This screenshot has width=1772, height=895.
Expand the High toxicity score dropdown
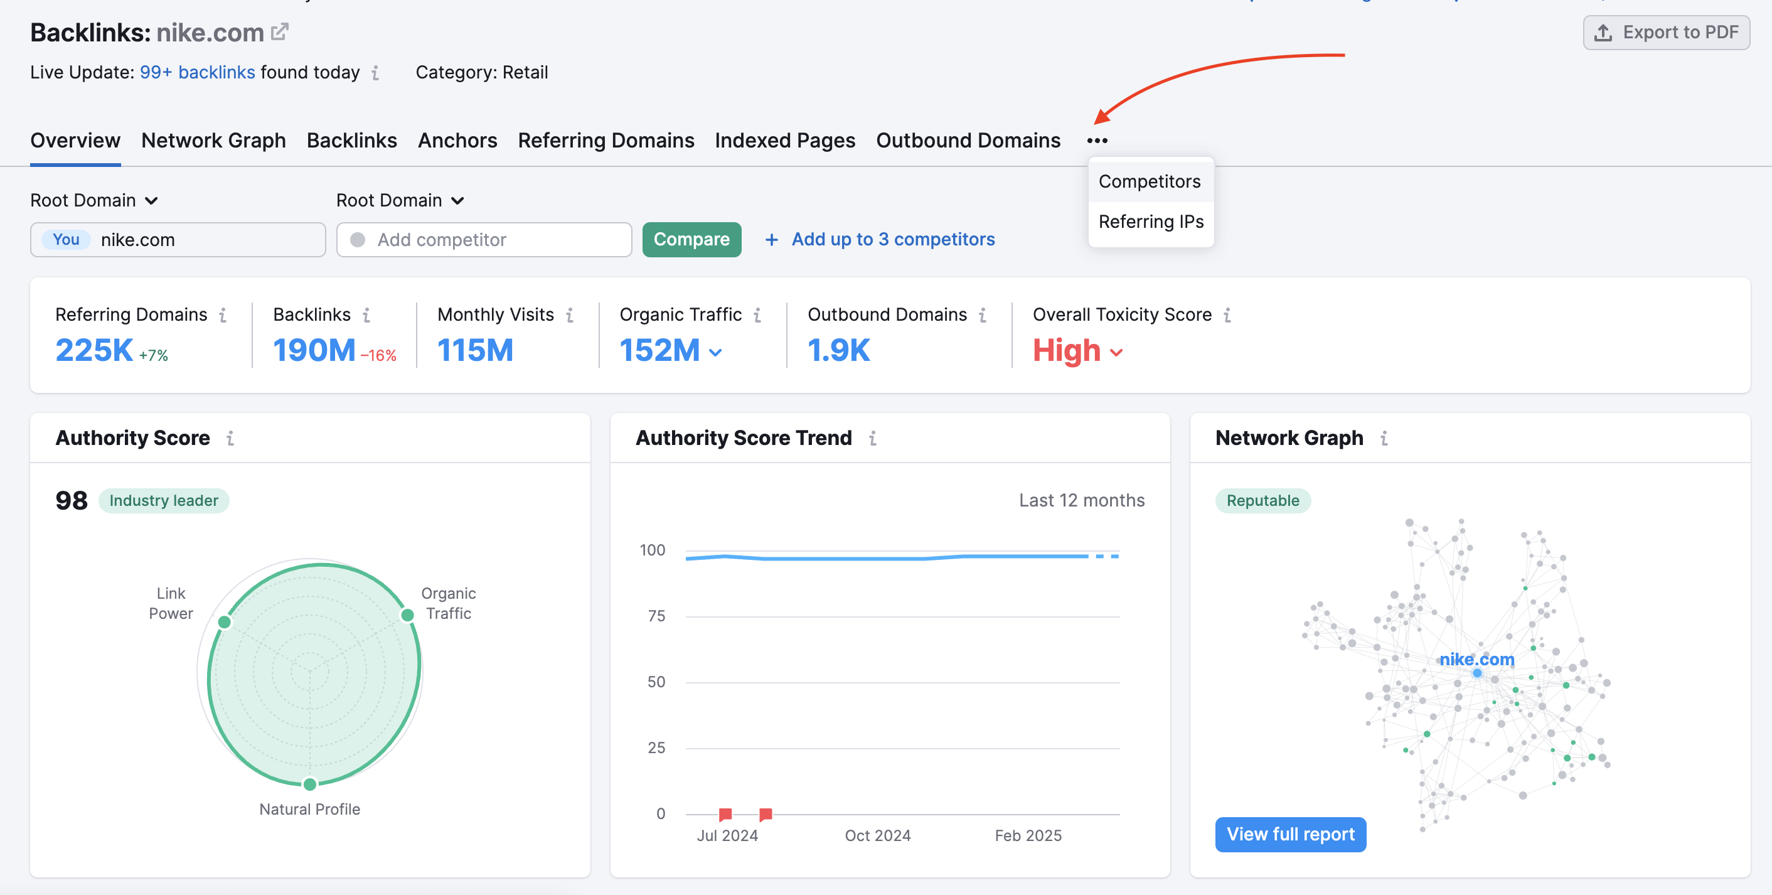click(x=1116, y=352)
